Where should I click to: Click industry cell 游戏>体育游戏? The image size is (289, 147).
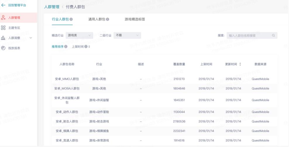coord(99,140)
